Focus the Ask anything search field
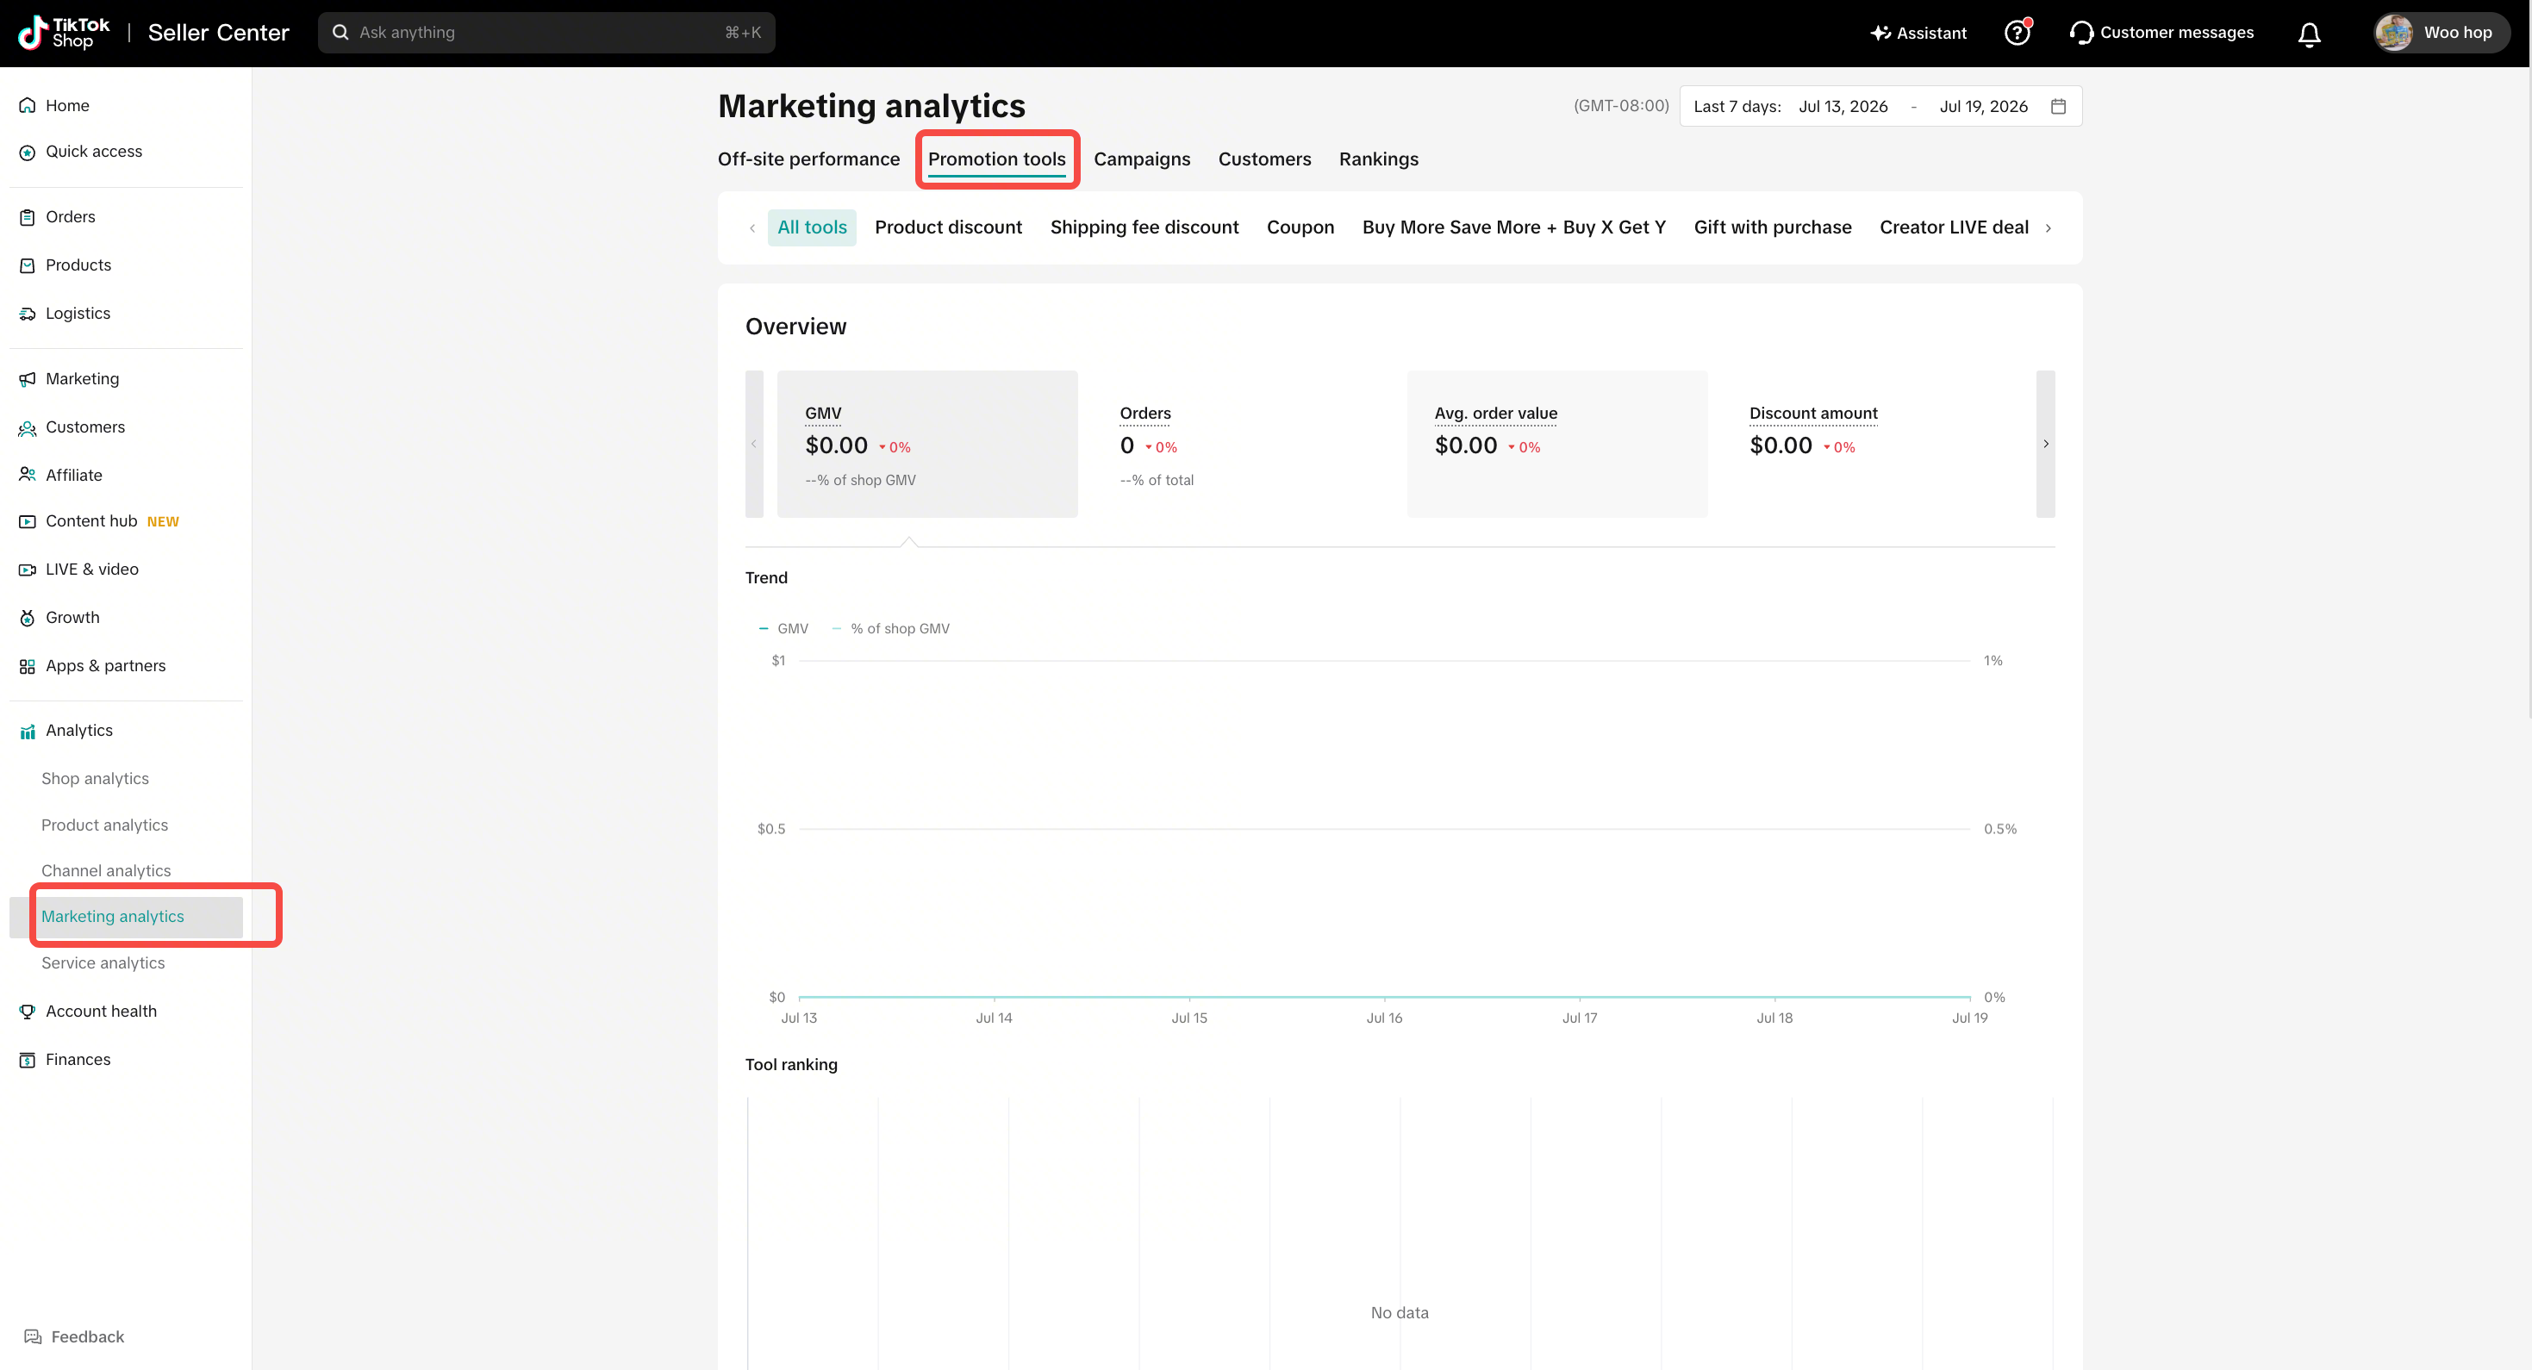The width and height of the screenshot is (2532, 1370). (x=546, y=33)
